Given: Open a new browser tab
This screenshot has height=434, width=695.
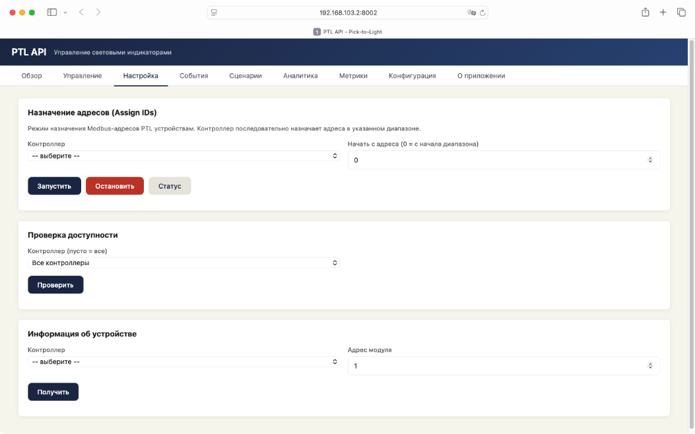Looking at the screenshot, I should point(663,12).
